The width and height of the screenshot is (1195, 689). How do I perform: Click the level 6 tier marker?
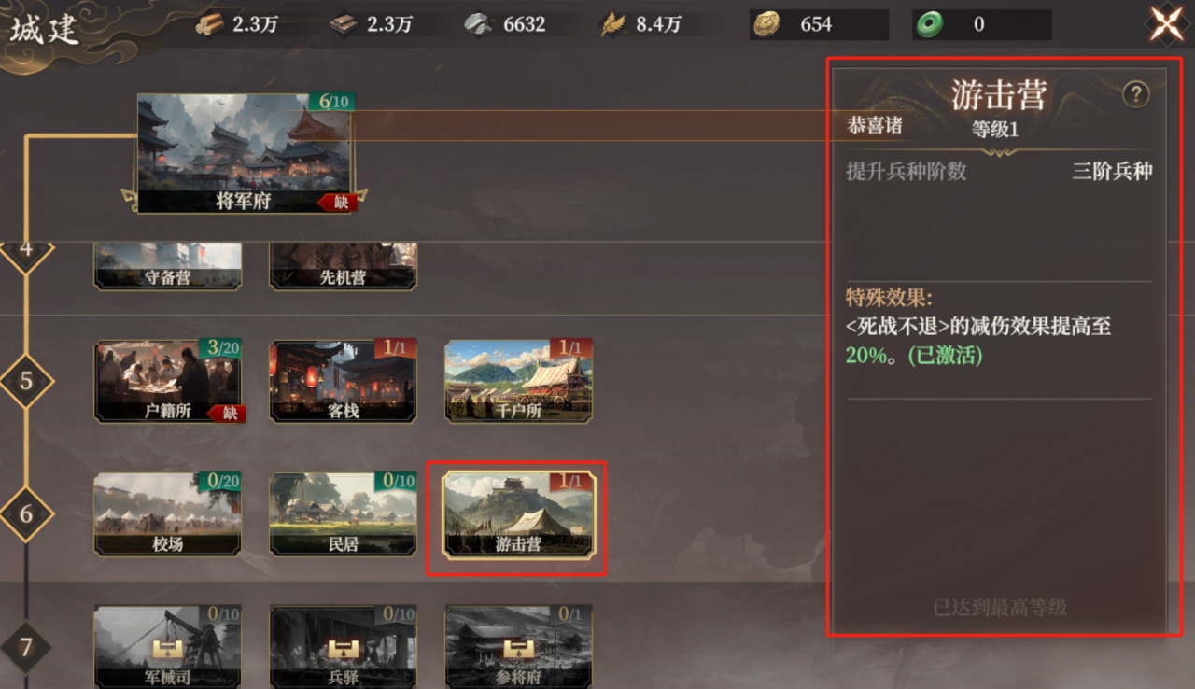pos(26,513)
